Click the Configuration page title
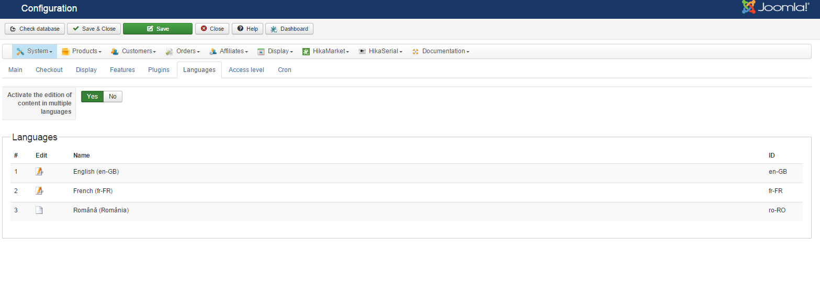The image size is (820, 287). (49, 8)
